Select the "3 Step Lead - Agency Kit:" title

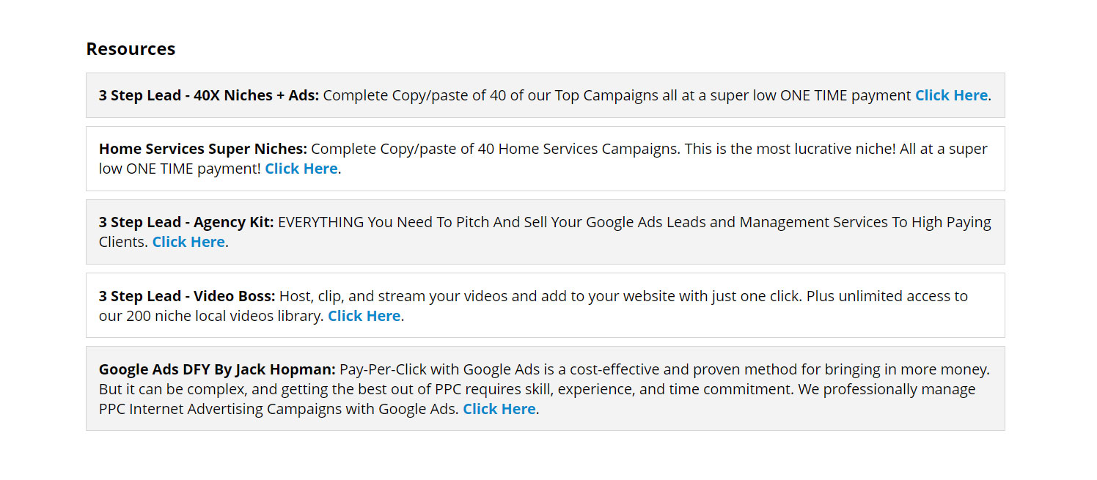(x=186, y=222)
